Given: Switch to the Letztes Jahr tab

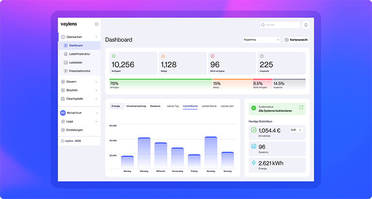Looking at the screenshot, I should tap(227, 106).
